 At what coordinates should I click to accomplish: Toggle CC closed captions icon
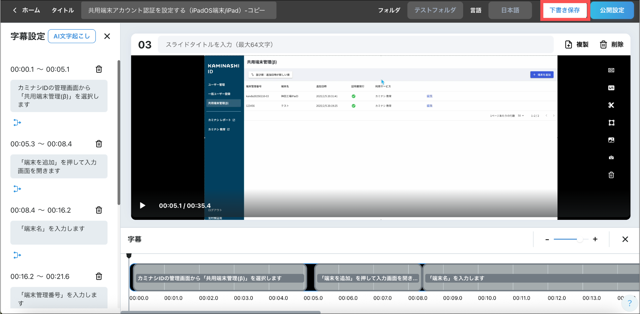click(611, 70)
